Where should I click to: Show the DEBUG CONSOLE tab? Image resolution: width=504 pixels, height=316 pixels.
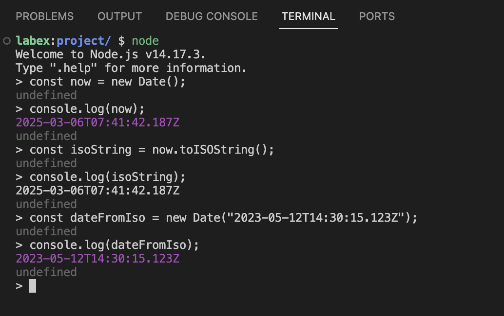(212, 17)
